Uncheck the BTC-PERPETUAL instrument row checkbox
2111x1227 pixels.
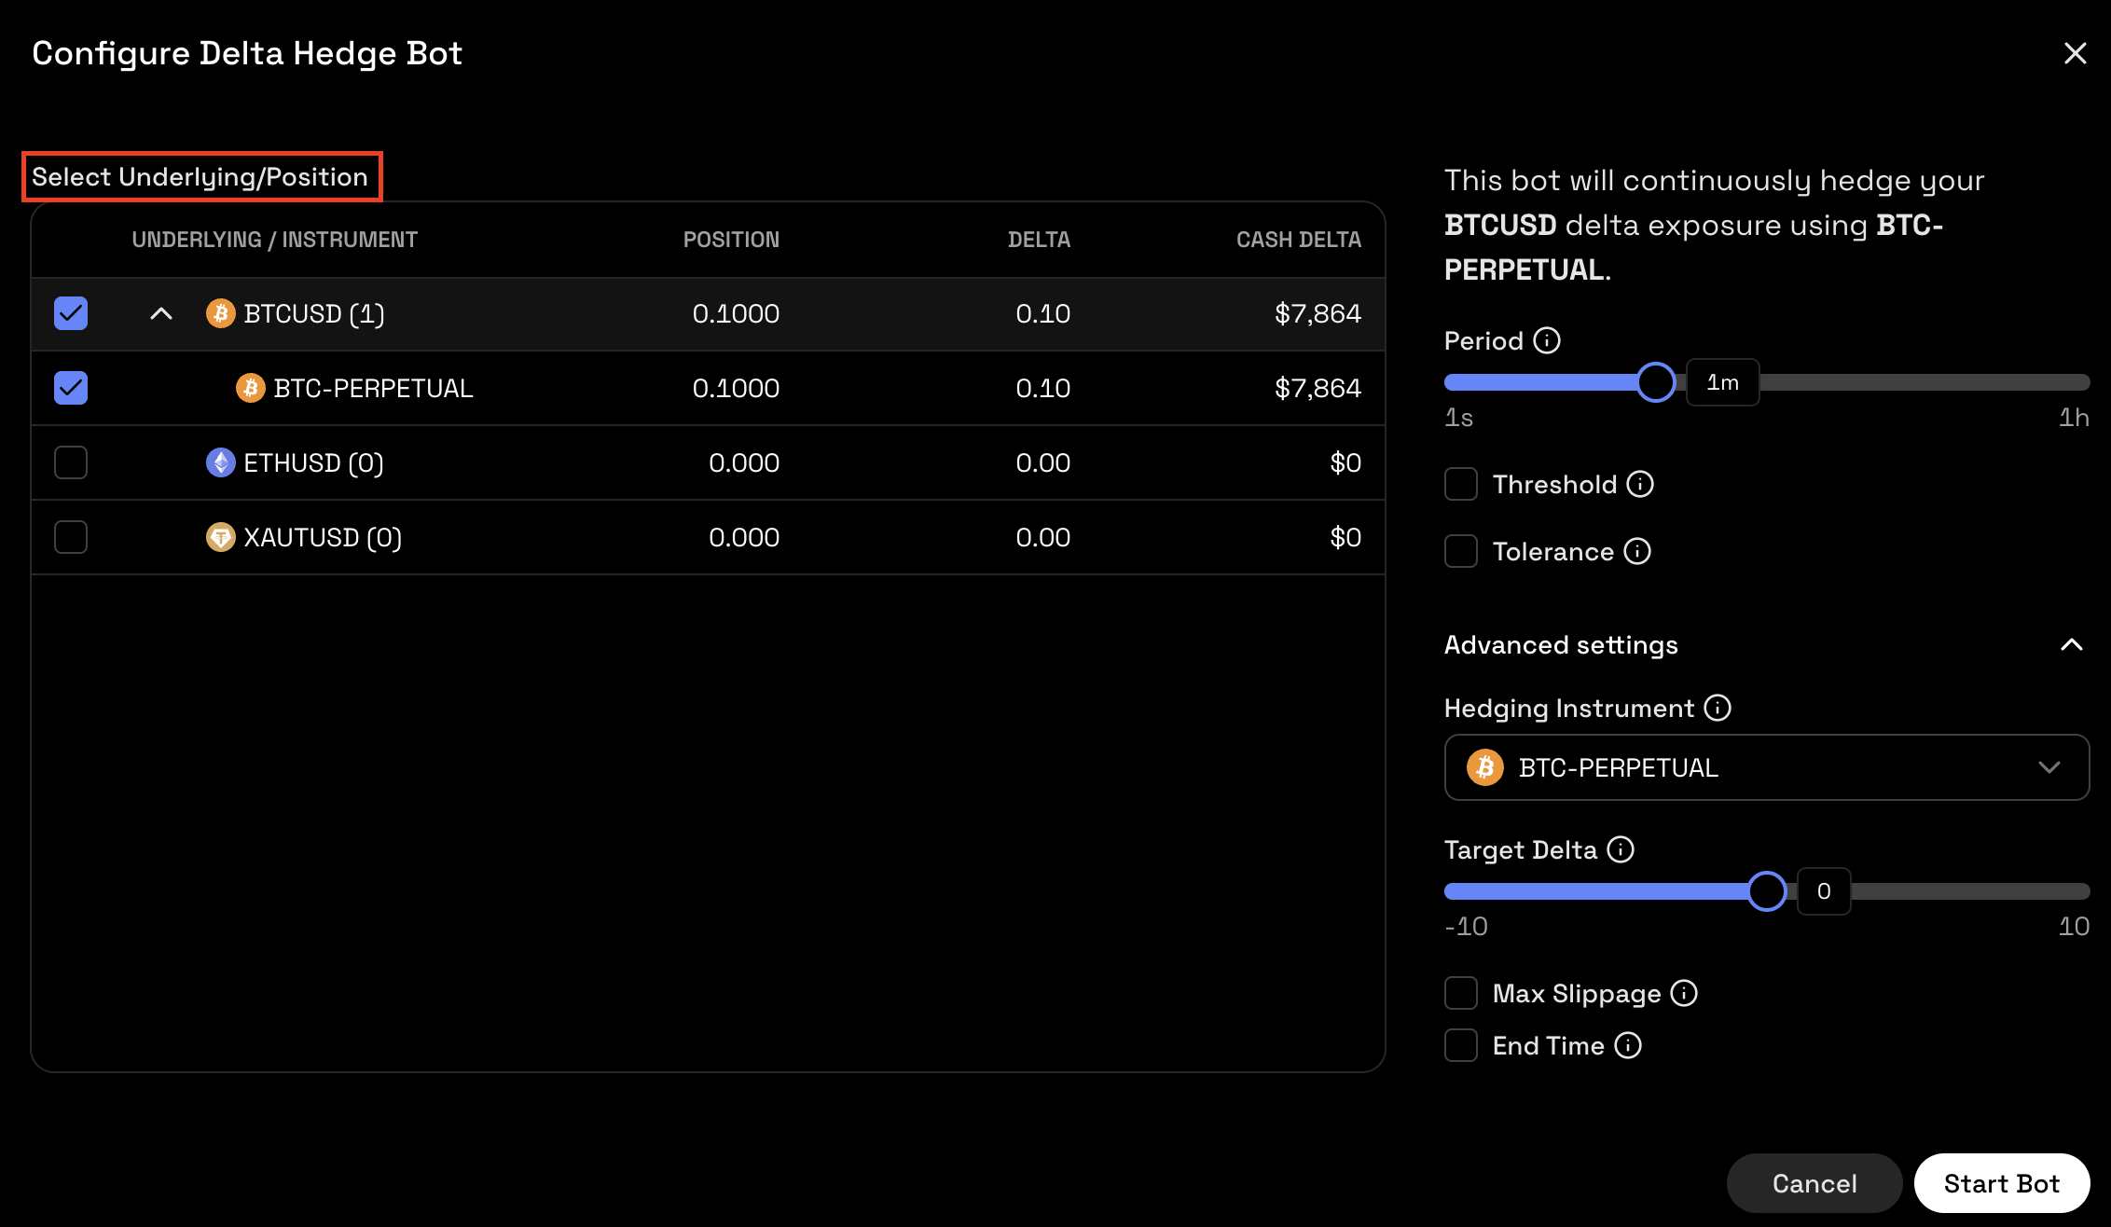(x=71, y=388)
